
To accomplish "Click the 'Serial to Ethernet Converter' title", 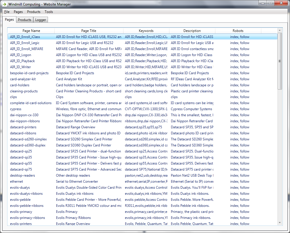I will pyautogui.click(x=77, y=182).
